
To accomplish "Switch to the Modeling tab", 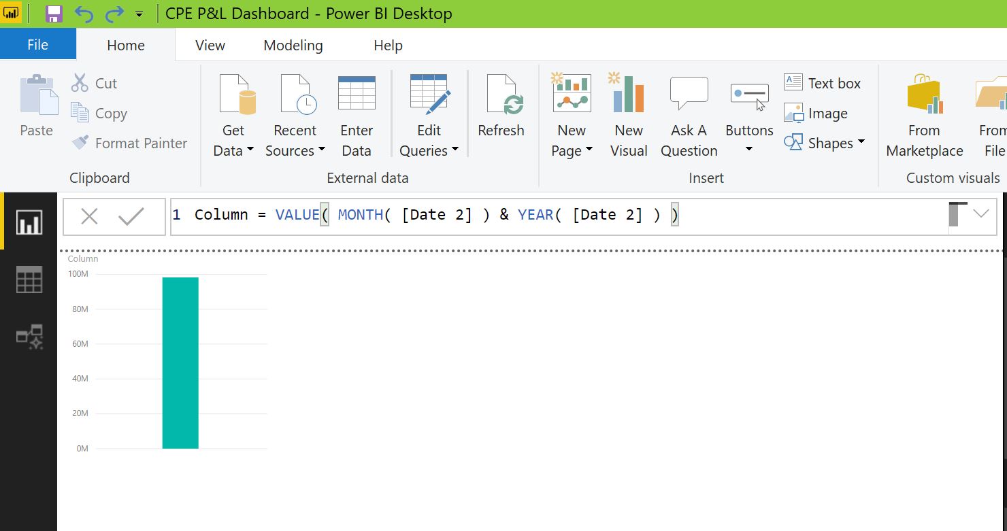I will pyautogui.click(x=293, y=45).
